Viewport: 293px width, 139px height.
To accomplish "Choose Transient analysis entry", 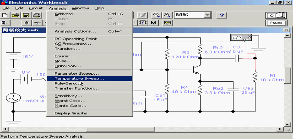I will click(90, 49).
